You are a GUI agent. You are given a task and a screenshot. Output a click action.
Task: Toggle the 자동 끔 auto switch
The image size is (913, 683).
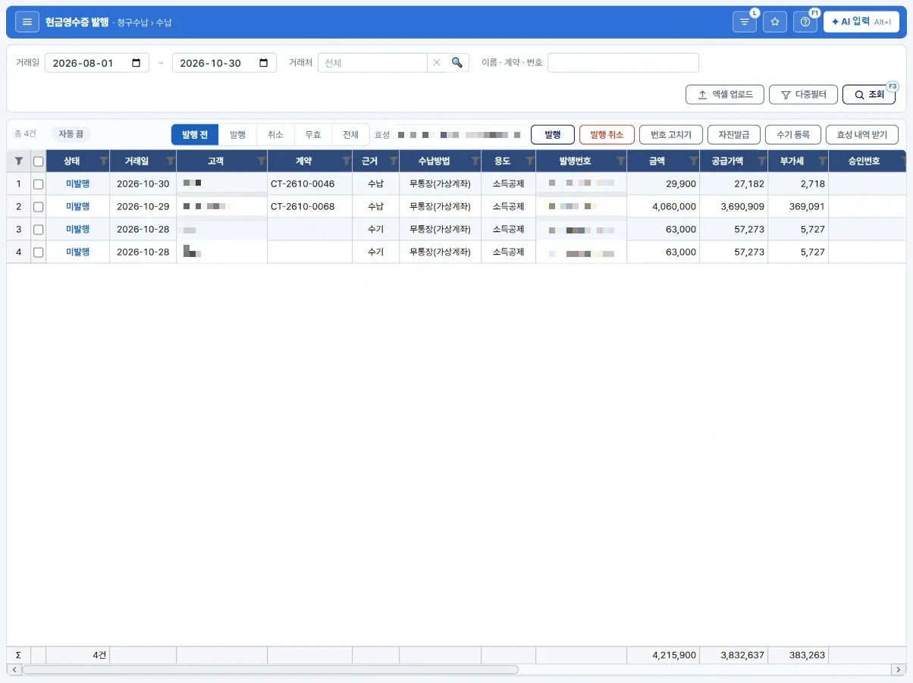click(71, 134)
